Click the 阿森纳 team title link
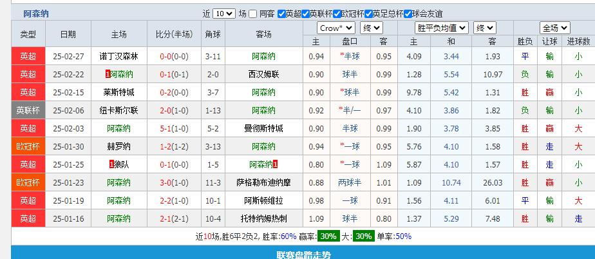 coord(36,14)
